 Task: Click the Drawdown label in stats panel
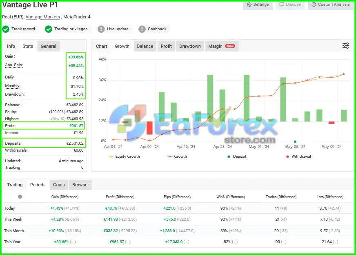[15, 94]
